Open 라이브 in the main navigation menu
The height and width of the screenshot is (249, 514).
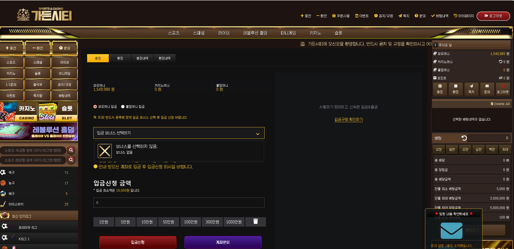tap(224, 33)
